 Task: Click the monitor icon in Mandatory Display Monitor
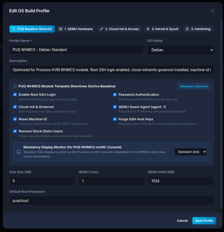[x=19, y=152]
